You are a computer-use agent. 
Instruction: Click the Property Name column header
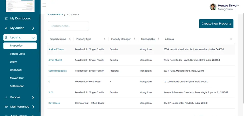(x=58, y=39)
